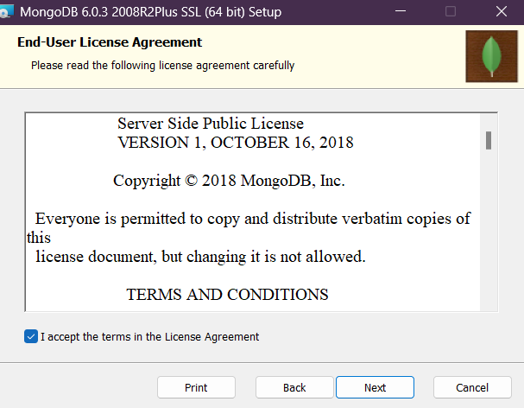Image resolution: width=524 pixels, height=408 pixels.
Task: Click the MongoDB leaf logo image
Action: (491, 56)
